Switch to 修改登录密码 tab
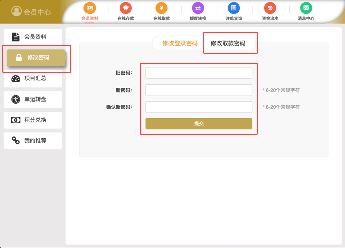345x248 pixels. tap(180, 43)
